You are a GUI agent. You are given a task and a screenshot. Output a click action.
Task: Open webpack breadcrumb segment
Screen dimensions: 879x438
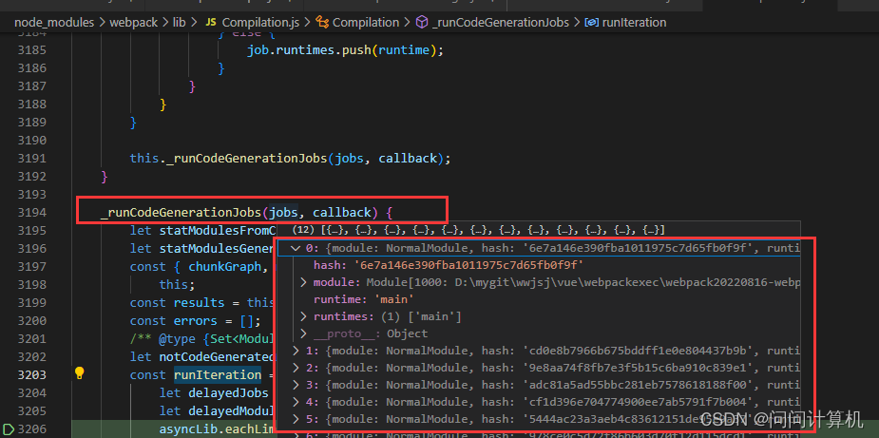134,23
